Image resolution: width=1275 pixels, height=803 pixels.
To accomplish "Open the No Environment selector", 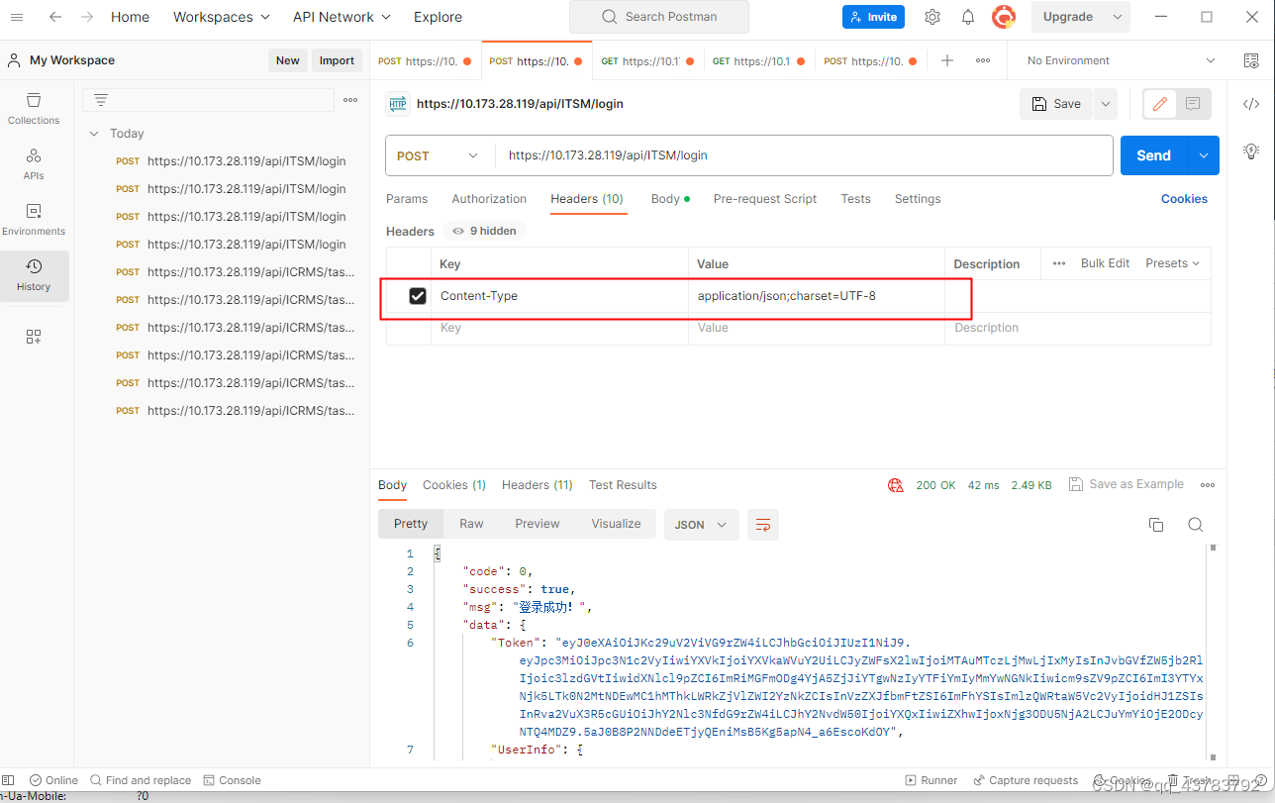I will click(1117, 59).
